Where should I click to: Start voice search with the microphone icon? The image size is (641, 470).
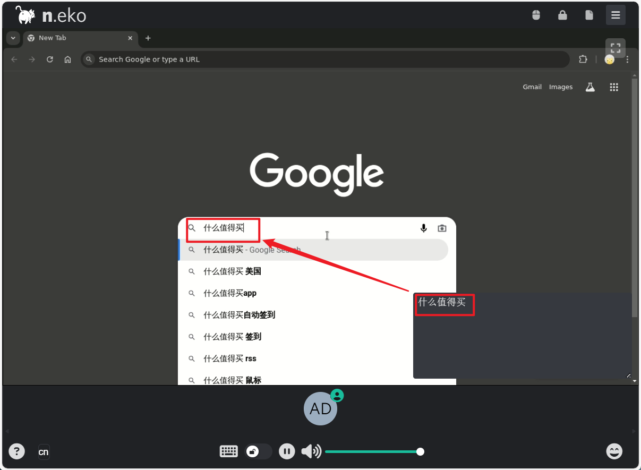(423, 228)
